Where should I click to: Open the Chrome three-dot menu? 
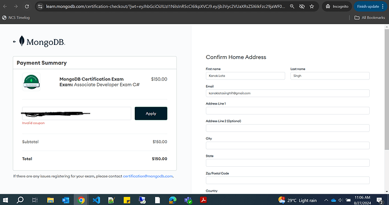[383, 7]
